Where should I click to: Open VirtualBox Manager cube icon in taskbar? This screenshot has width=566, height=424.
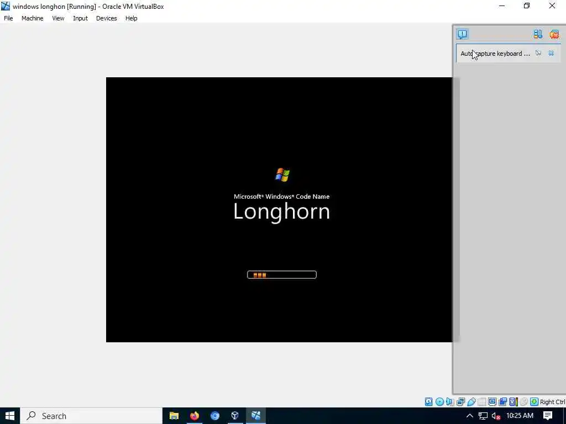coord(235,416)
